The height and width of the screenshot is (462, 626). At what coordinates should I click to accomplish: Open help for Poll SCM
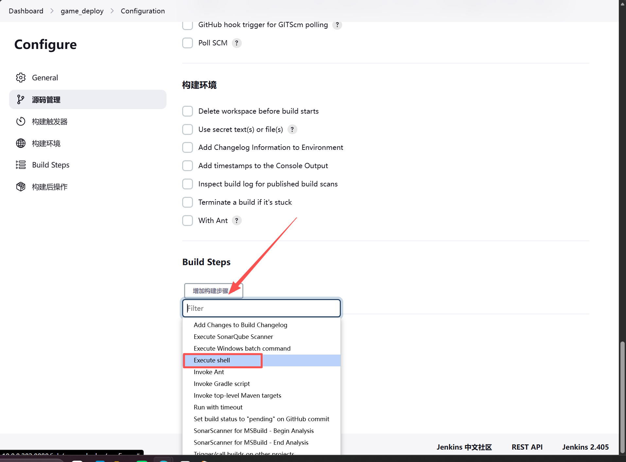click(236, 43)
